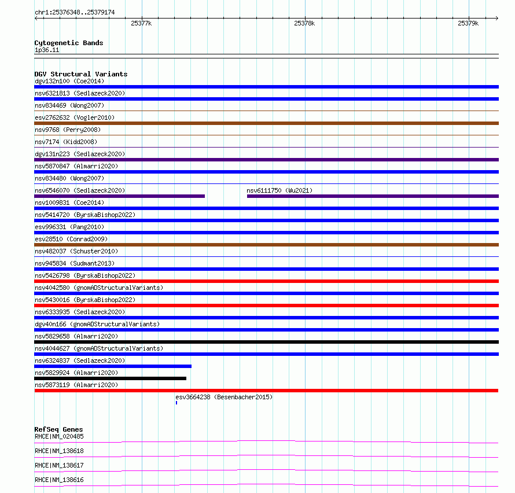Open nsv945834 (Sudmant2013) variant
Screen dimensions: 515x493
(75, 263)
